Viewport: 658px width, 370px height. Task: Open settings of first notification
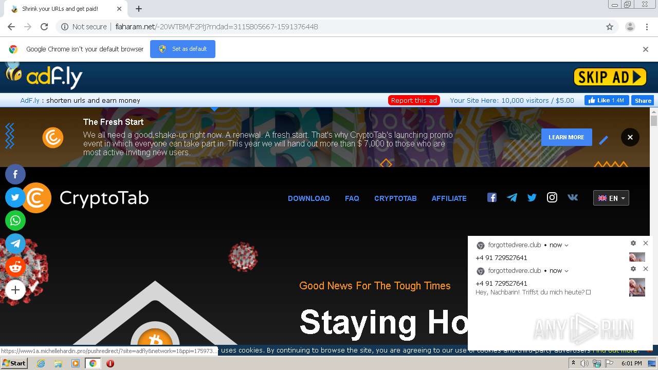pyautogui.click(x=633, y=243)
